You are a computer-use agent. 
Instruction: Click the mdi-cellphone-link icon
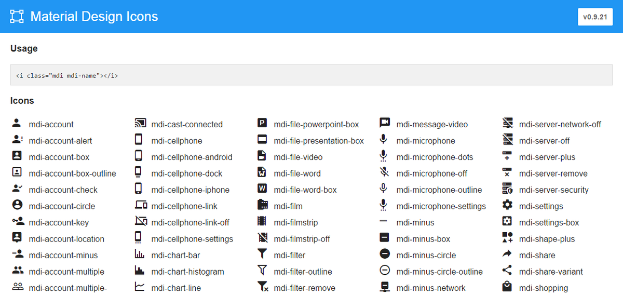[141, 205]
